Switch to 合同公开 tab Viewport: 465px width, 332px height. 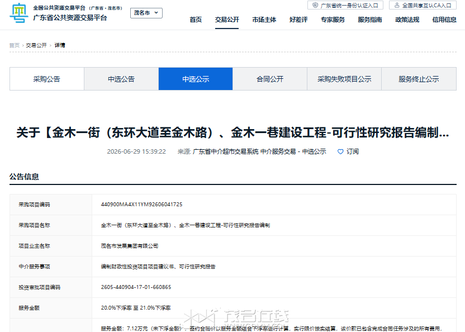[x=270, y=79]
